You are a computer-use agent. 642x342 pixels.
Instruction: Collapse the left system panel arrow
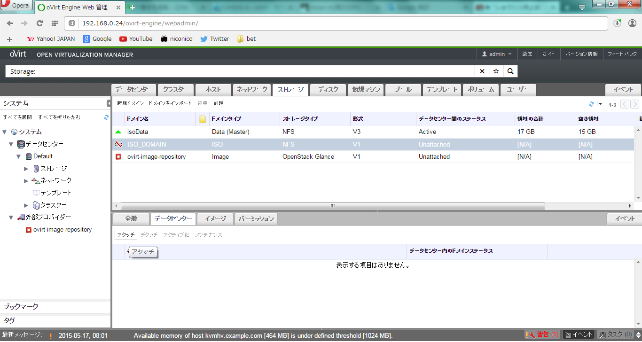[x=109, y=103]
